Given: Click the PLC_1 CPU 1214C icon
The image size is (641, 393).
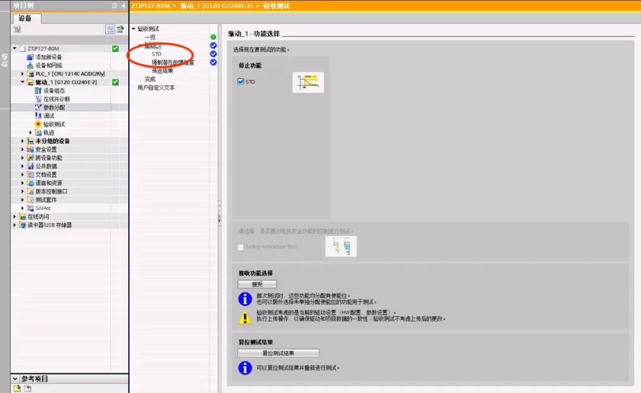Looking at the screenshot, I should 30,74.
